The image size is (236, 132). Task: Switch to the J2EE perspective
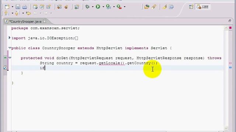pyautogui.click(x=203, y=7)
